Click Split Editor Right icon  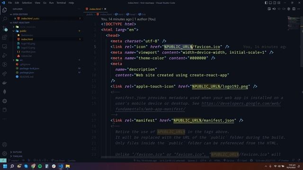294,9
